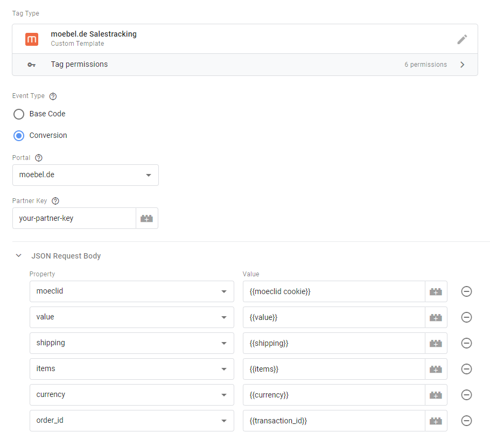Open help icon next to Portal

39,158
